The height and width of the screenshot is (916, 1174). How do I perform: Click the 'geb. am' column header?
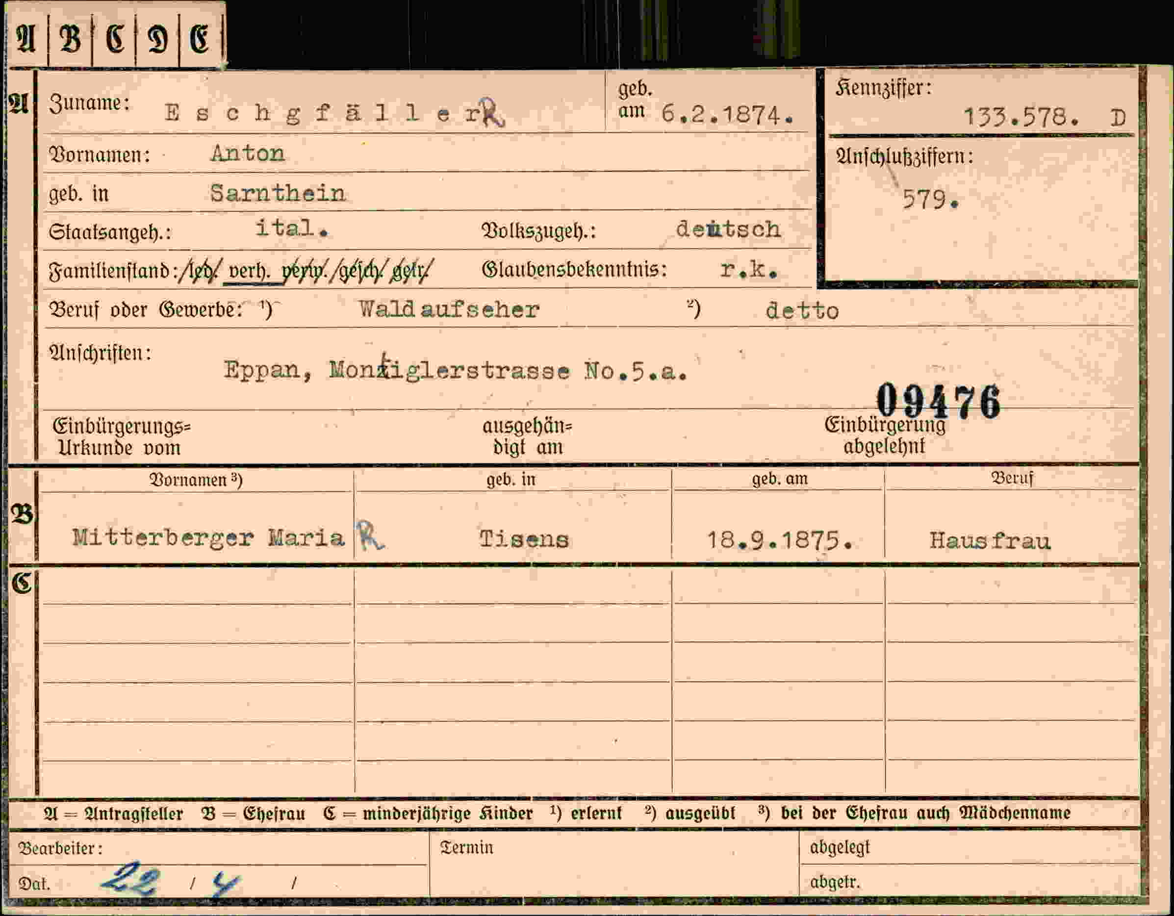(779, 478)
